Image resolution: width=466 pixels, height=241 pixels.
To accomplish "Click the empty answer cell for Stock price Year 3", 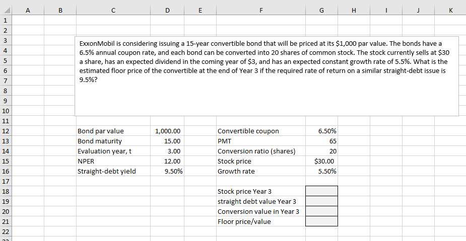I will pyautogui.click(x=321, y=191).
